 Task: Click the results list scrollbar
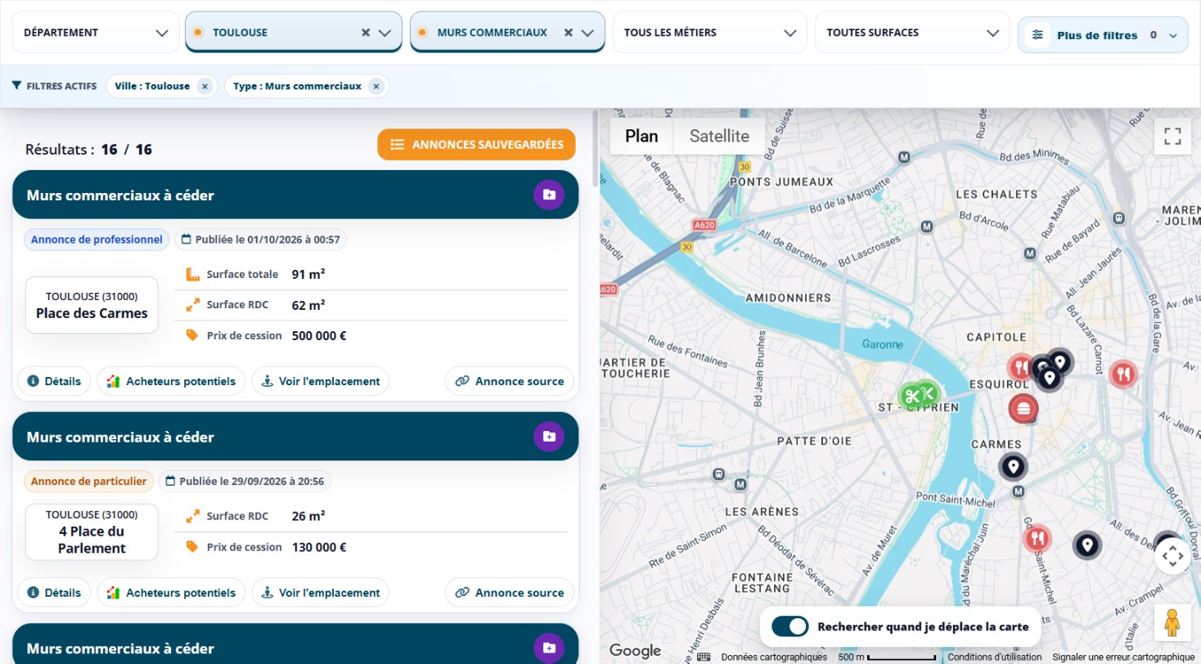click(x=595, y=147)
